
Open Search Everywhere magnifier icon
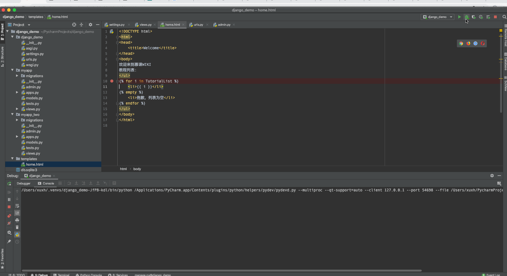pos(504,17)
